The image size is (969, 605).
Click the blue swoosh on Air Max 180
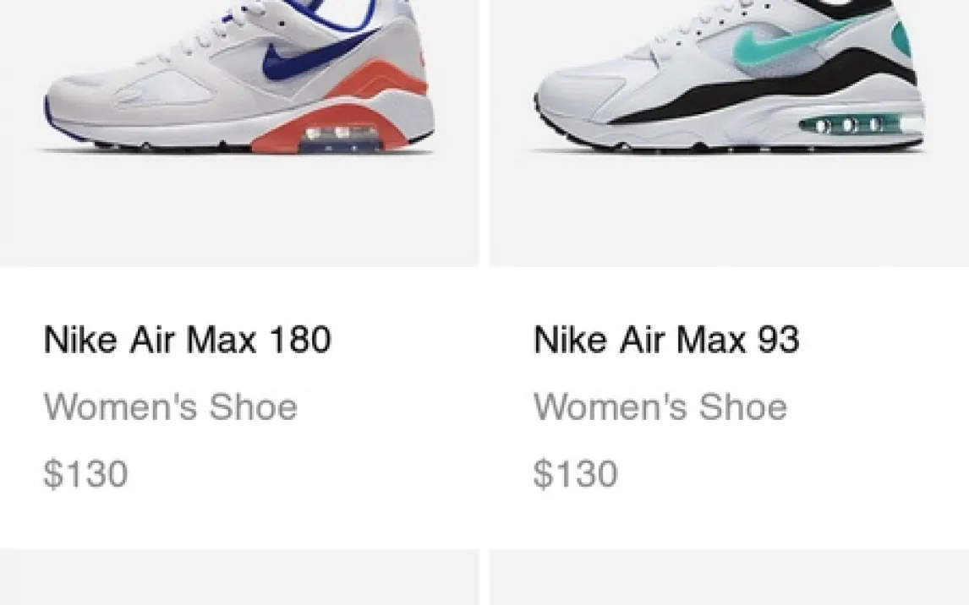[309, 58]
